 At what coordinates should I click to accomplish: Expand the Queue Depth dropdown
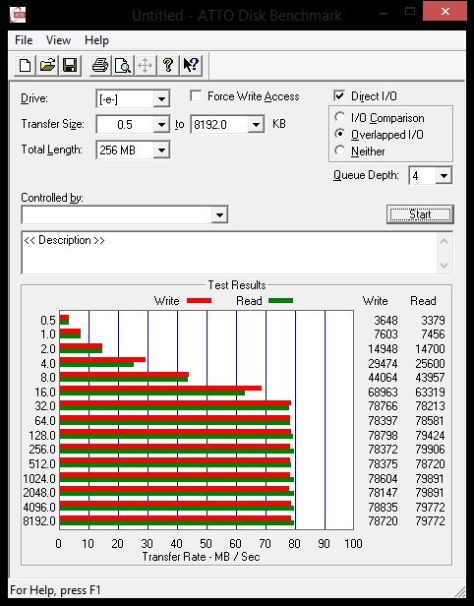coord(444,176)
